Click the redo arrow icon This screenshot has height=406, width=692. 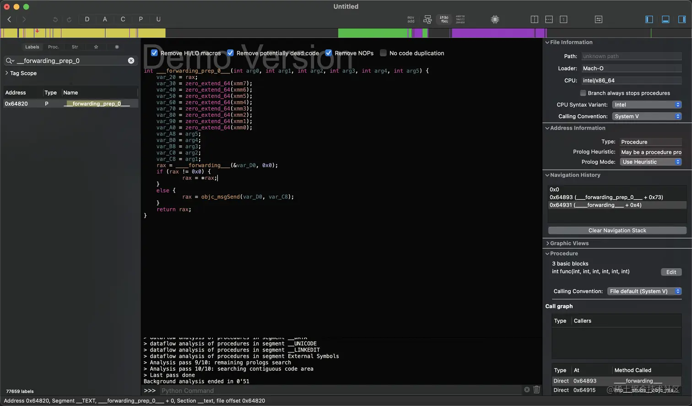pos(69,19)
